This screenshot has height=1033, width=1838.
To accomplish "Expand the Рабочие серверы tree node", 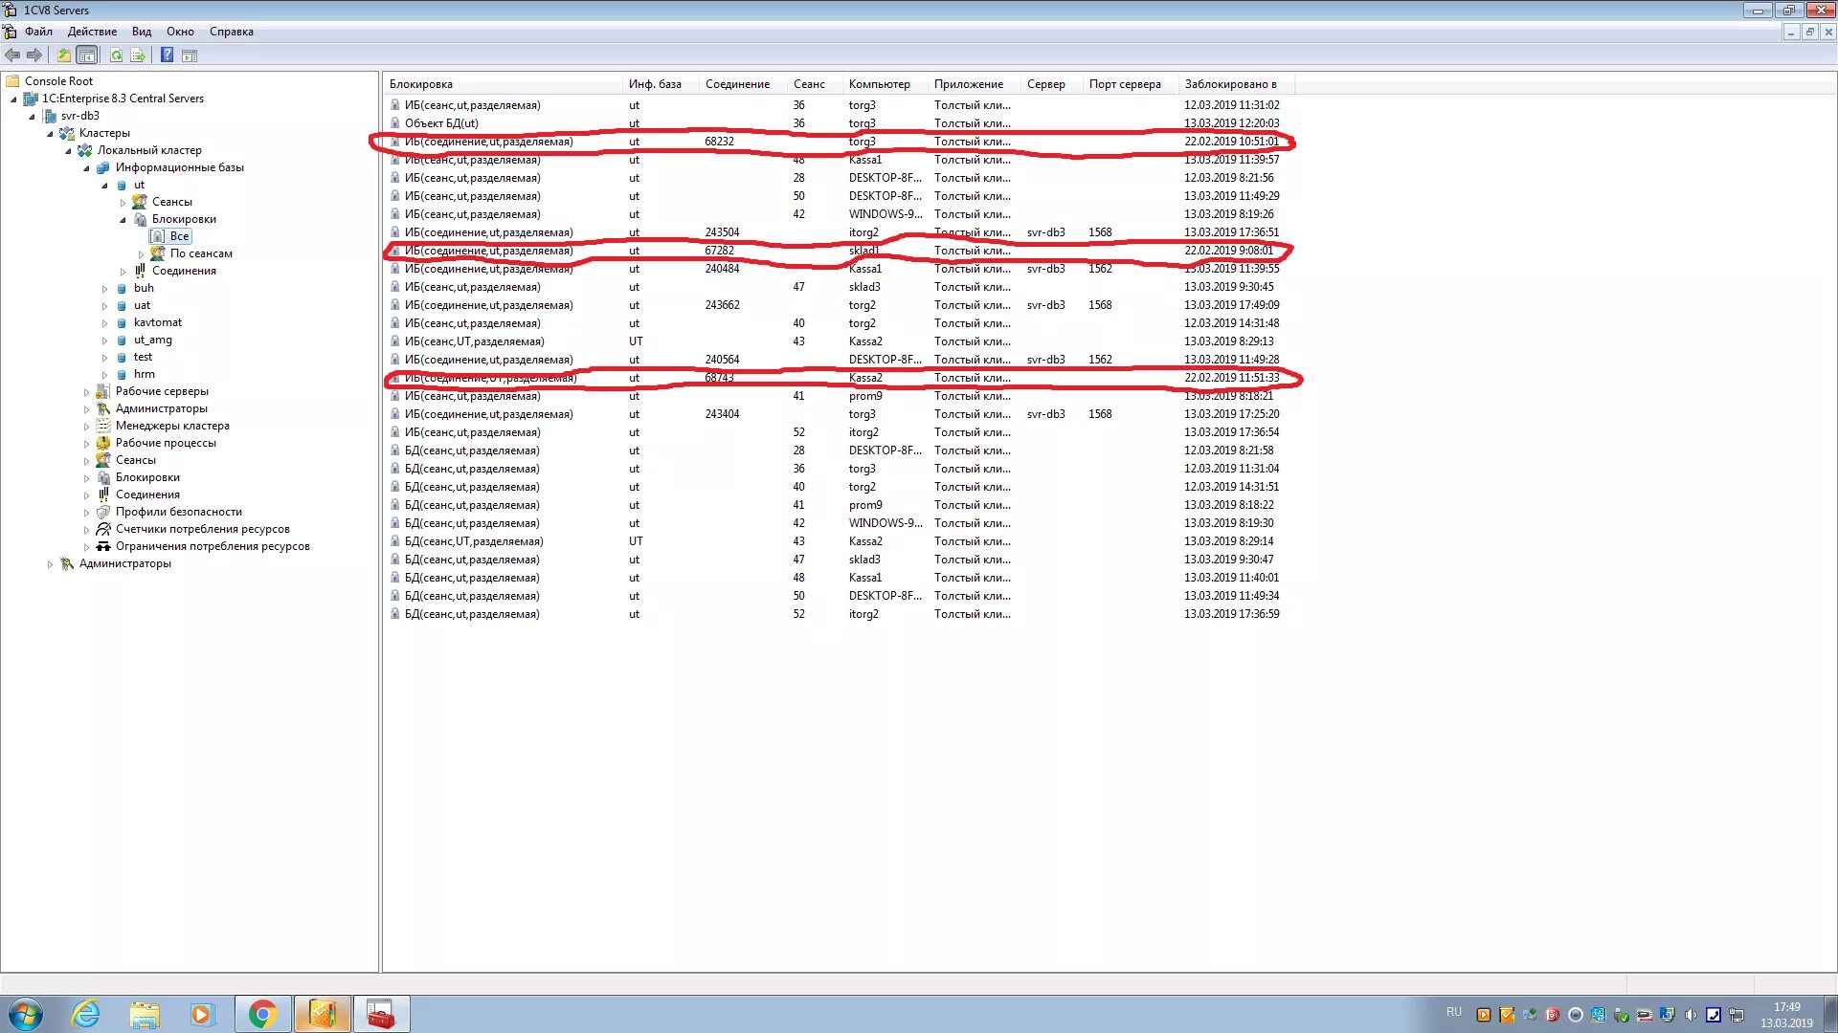I will point(86,392).
